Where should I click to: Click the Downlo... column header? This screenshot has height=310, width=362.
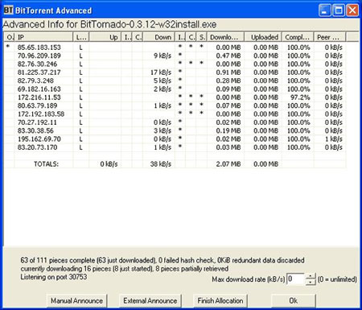pos(225,37)
